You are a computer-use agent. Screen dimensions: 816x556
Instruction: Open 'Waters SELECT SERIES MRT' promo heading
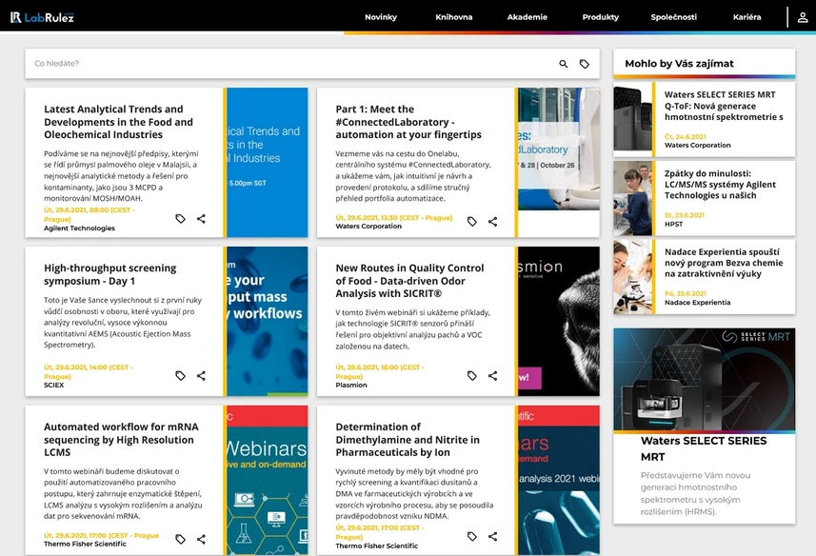pos(704,448)
